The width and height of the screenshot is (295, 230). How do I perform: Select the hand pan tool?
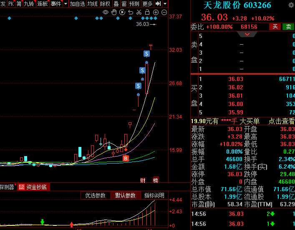pyautogui.click(x=114, y=13)
